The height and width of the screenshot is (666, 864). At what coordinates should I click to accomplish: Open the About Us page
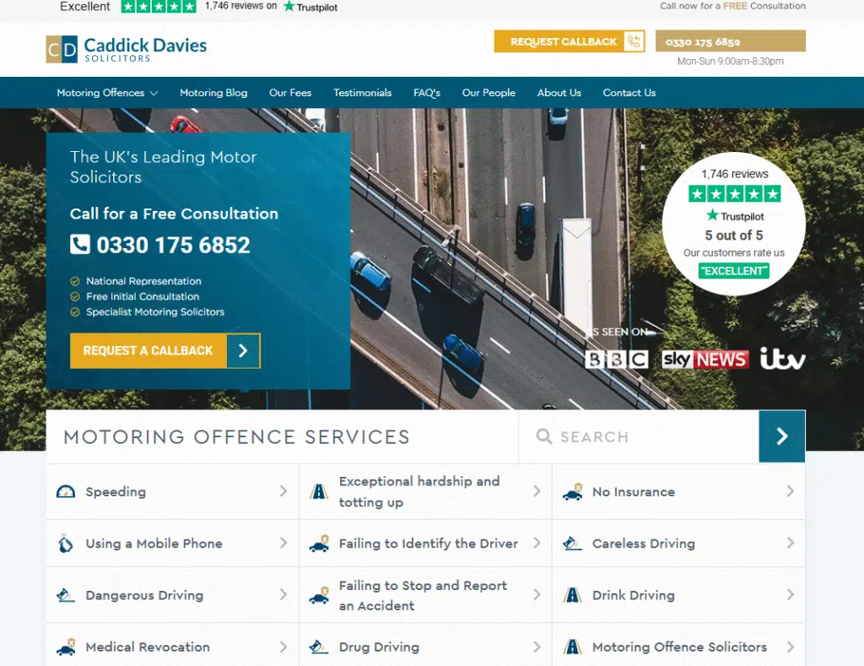559,93
